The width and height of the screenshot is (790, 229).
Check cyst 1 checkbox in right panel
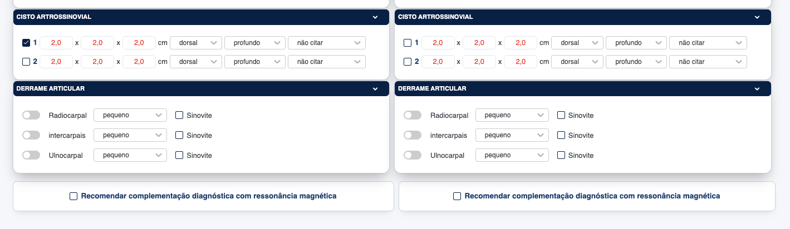[408, 43]
